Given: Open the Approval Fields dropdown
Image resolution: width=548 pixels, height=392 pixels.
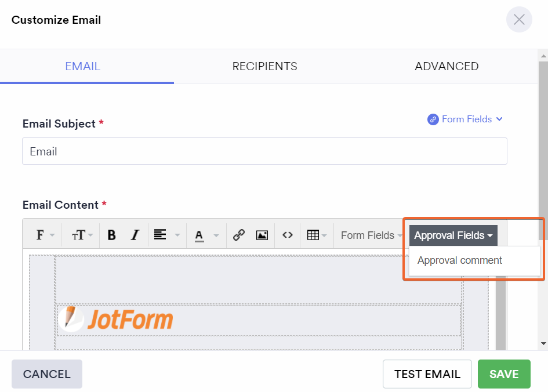Looking at the screenshot, I should pyautogui.click(x=453, y=235).
